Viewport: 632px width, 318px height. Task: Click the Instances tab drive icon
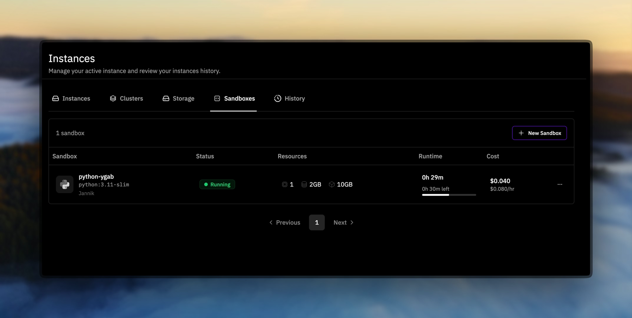pyautogui.click(x=55, y=99)
